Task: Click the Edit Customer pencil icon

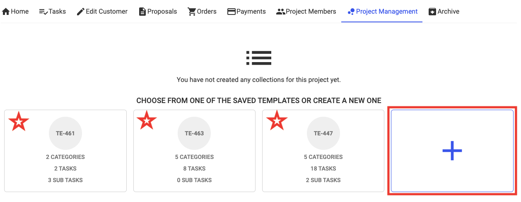Action: coord(81,12)
